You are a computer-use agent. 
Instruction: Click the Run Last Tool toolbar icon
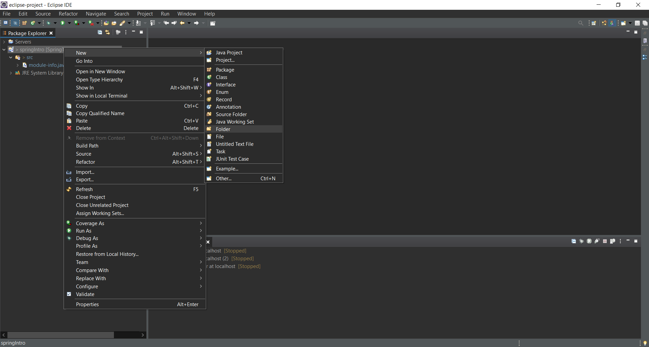(91, 23)
